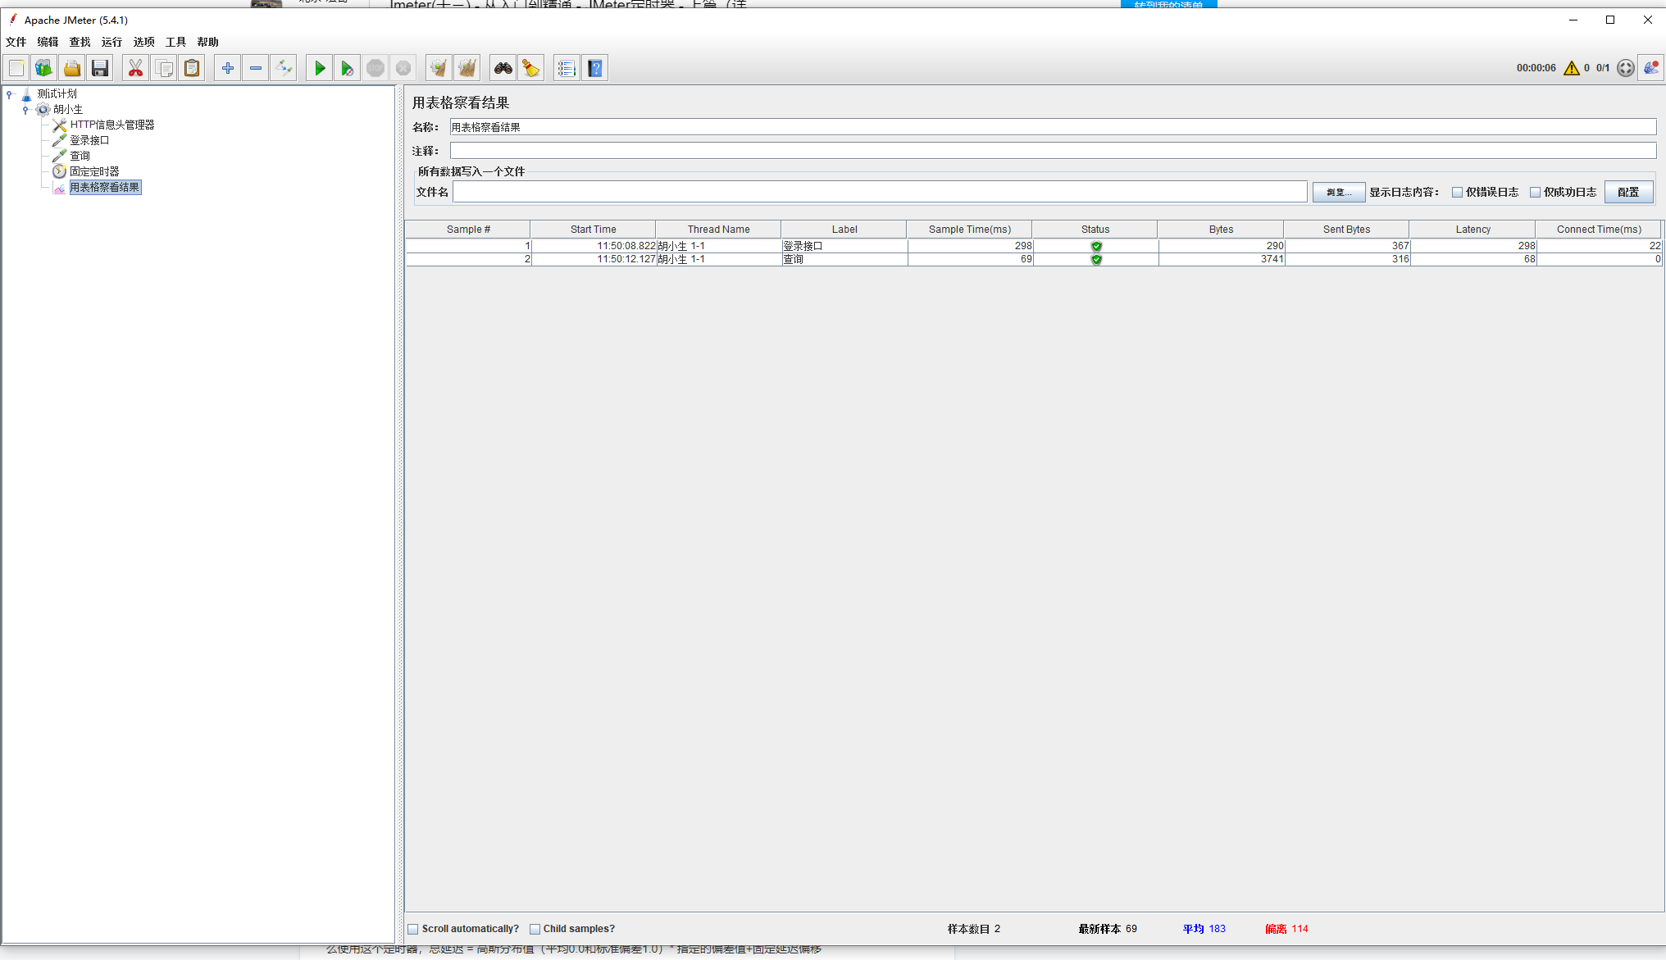Select 固定定时器 in the tree
The width and height of the screenshot is (1666, 960).
pyautogui.click(x=94, y=171)
